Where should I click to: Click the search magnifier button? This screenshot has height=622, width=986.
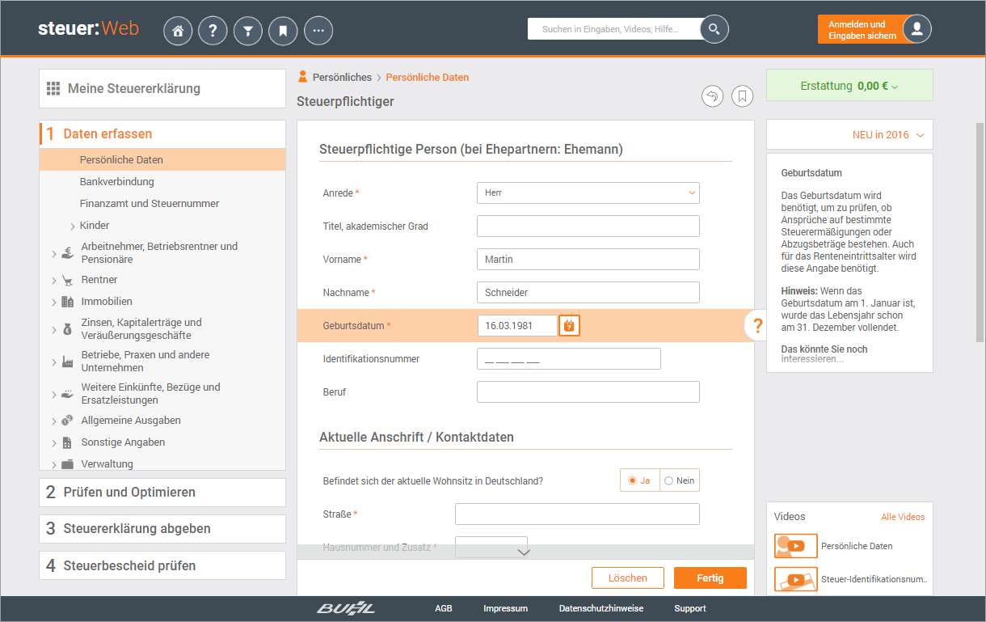[x=714, y=29]
